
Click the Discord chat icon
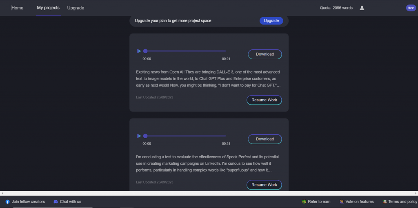[x=56, y=202]
